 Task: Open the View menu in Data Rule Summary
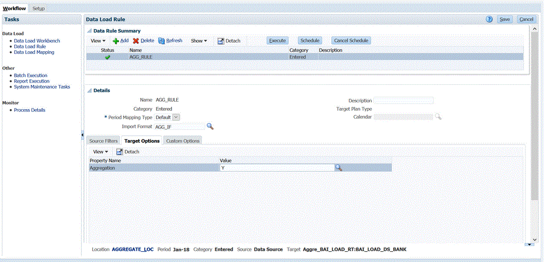coord(98,41)
